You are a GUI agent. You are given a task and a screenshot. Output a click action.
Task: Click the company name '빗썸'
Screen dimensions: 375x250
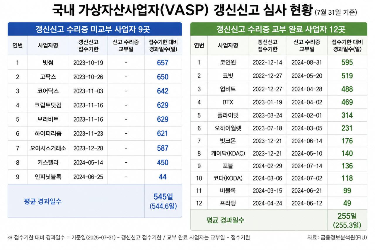[x=48, y=63]
